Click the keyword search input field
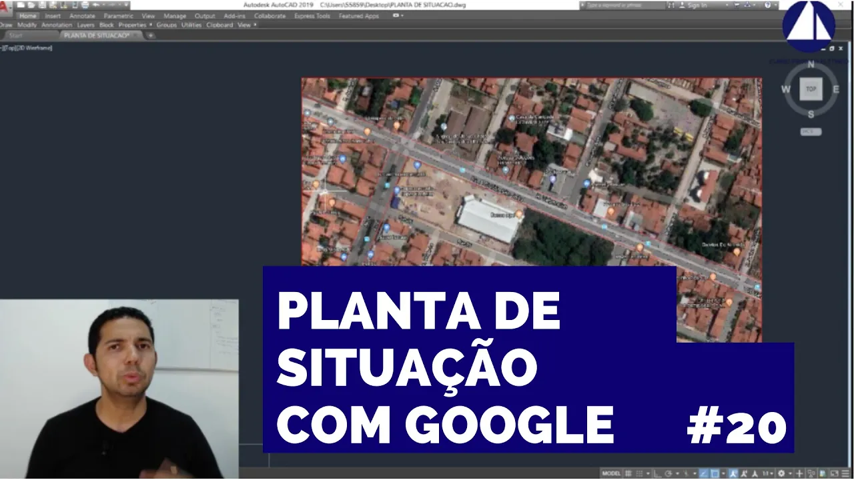The image size is (854, 480). pos(626,5)
